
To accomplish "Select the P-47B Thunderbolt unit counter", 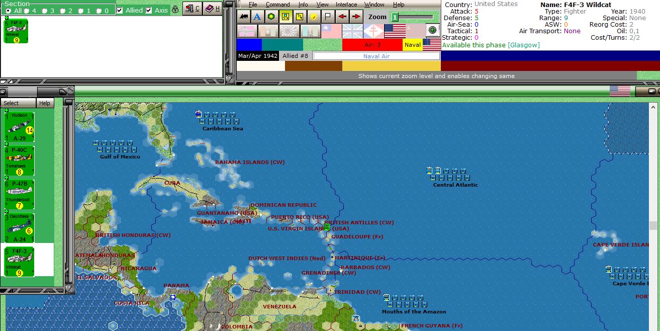I will point(20,195).
